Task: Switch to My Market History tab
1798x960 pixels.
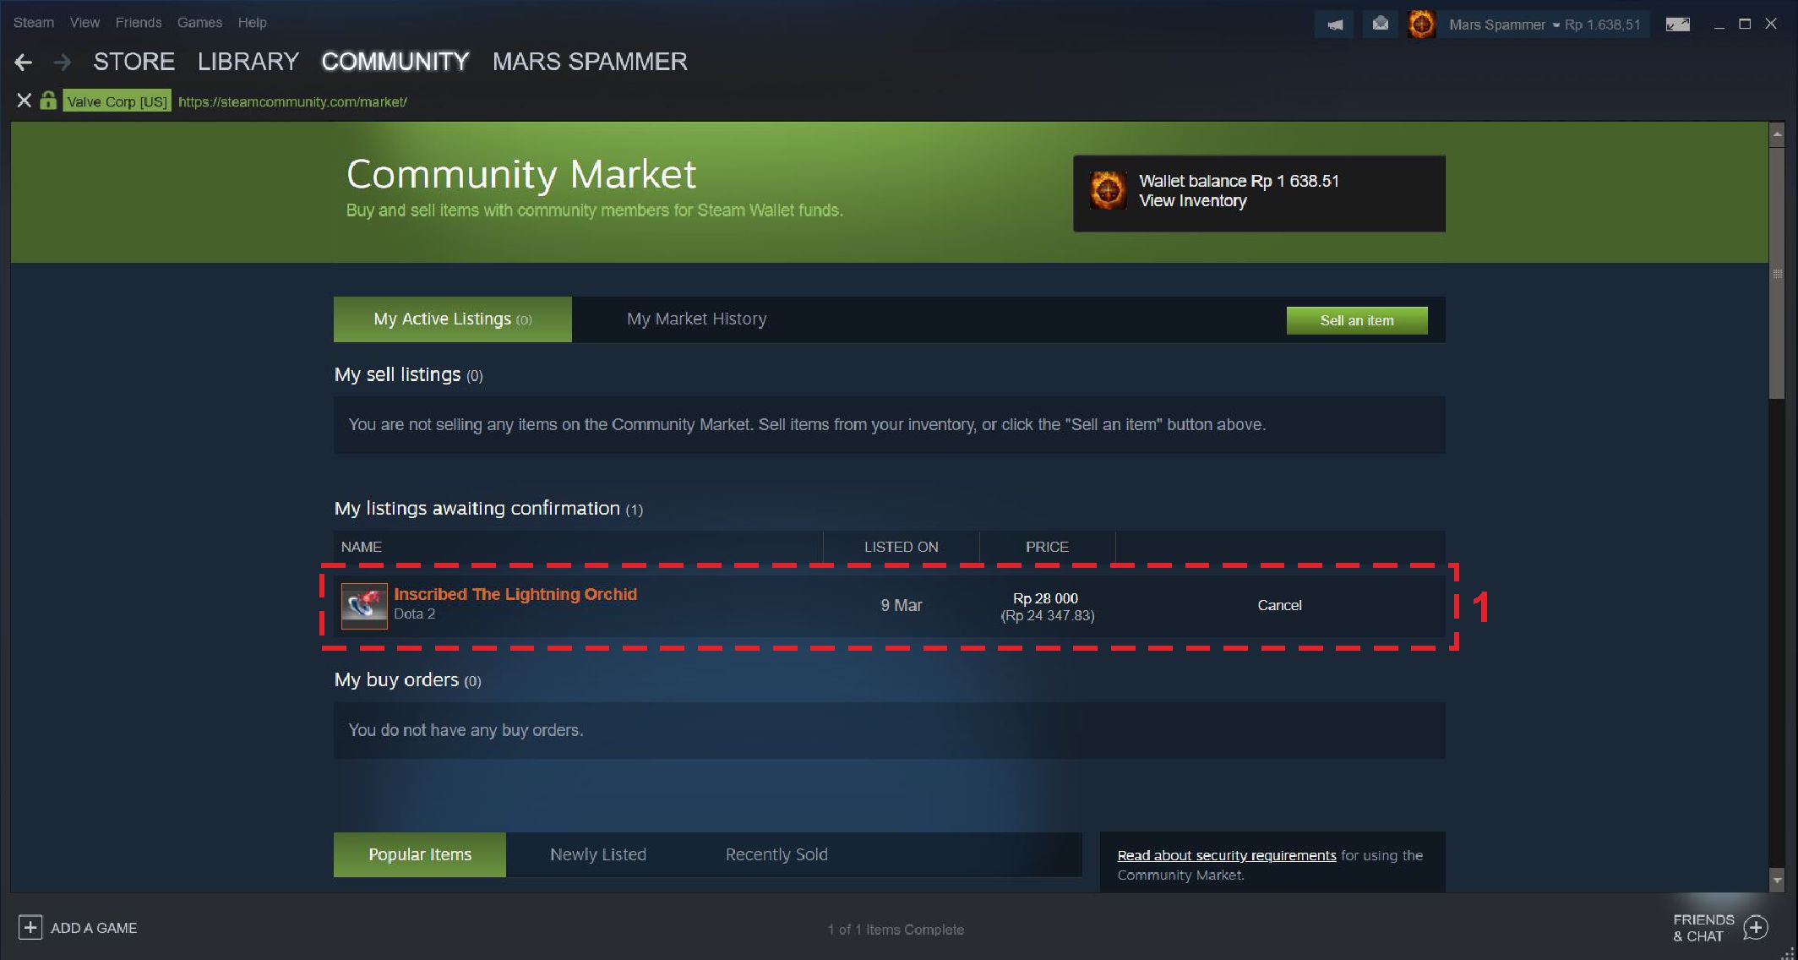Action: pos(697,319)
